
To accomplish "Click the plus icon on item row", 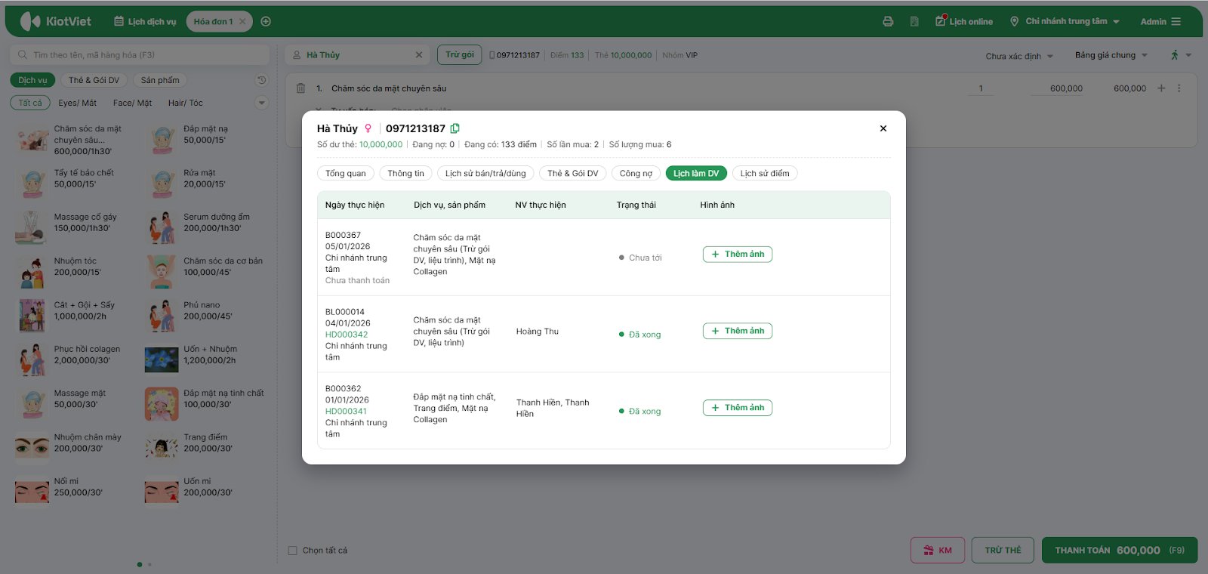I will [x=1161, y=88].
